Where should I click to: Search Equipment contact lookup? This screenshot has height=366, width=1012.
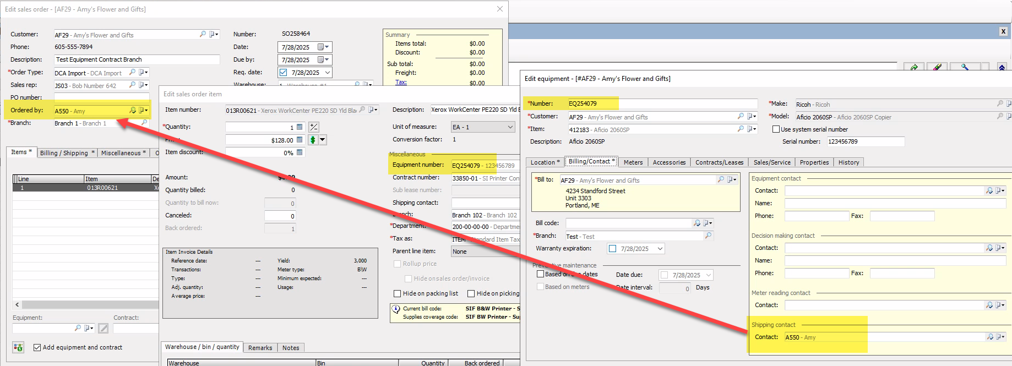click(990, 190)
